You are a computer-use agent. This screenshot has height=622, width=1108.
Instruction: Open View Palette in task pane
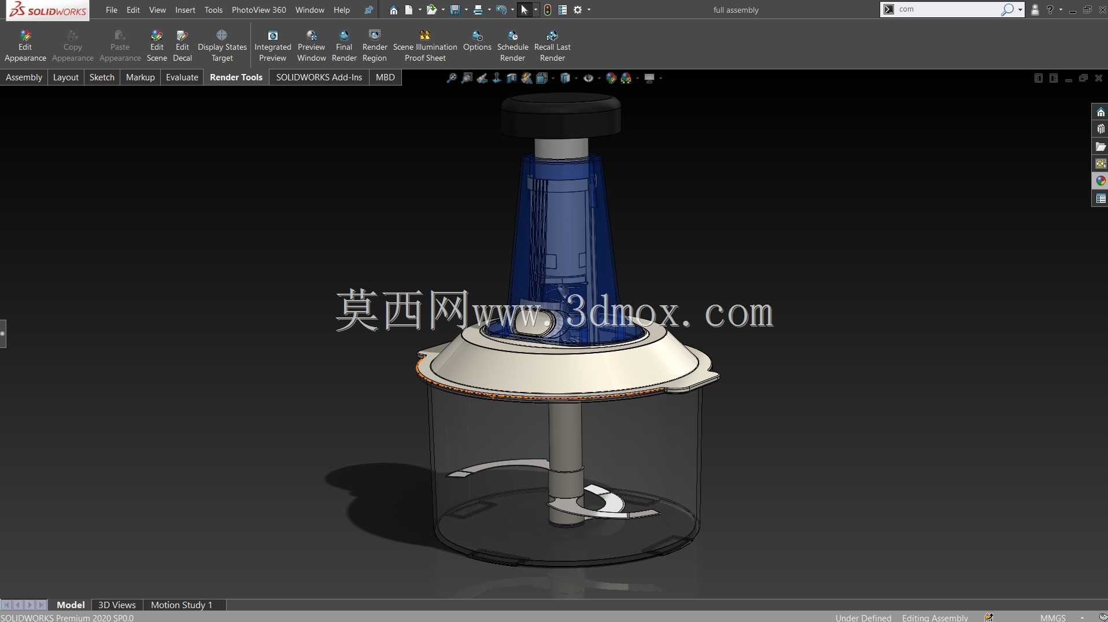point(1100,164)
